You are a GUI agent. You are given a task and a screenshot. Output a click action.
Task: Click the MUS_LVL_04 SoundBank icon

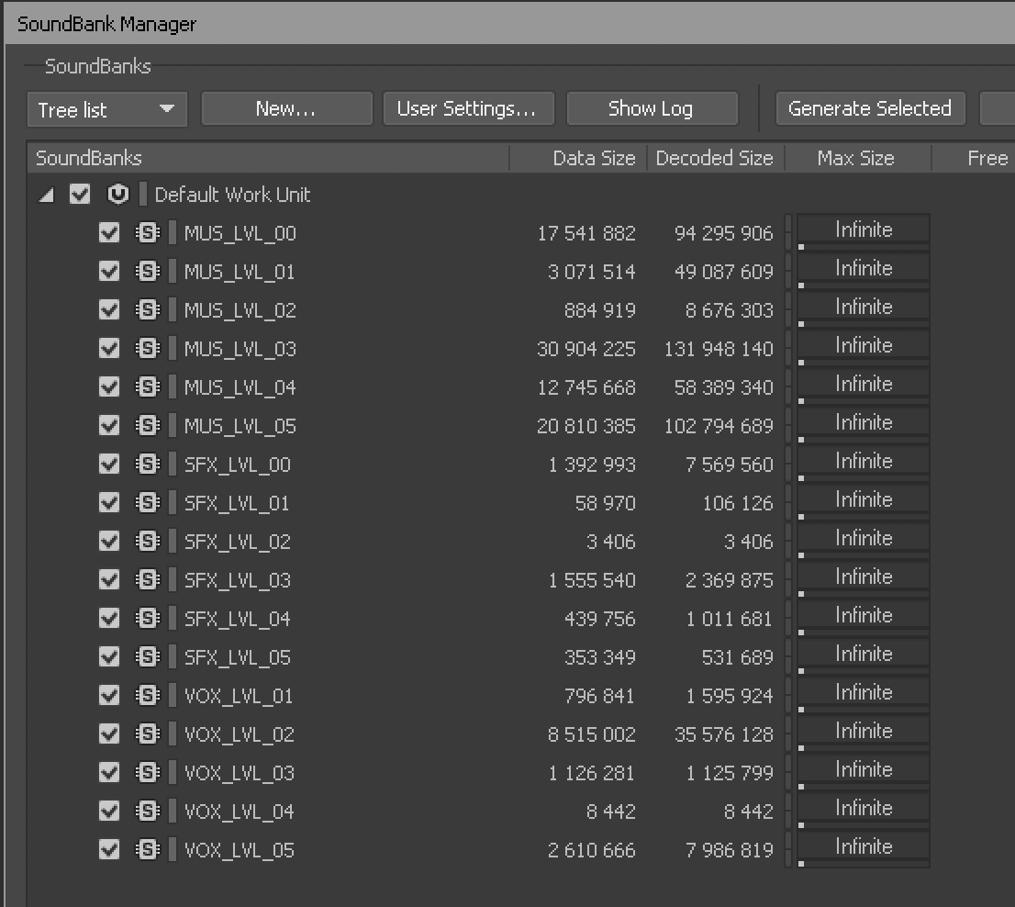click(148, 386)
